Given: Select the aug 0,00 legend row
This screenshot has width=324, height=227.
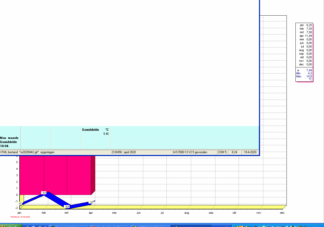Looking at the screenshot, I should [306, 50].
